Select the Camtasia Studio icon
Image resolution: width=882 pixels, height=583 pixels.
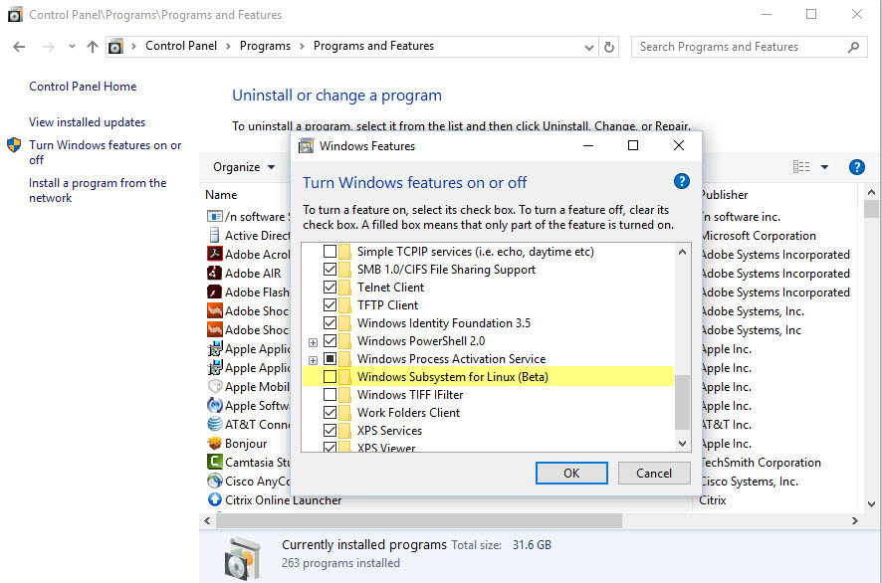click(214, 462)
